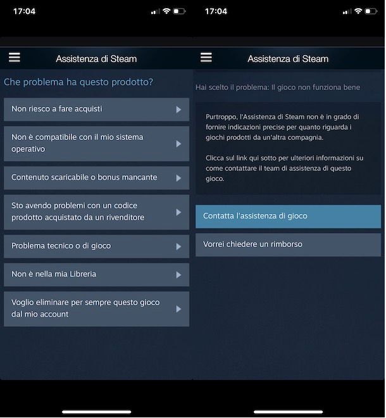Image resolution: width=386 pixels, height=418 pixels.
Task: Click 'Assistenza di Steam' title on right screen
Action: pyautogui.click(x=288, y=59)
